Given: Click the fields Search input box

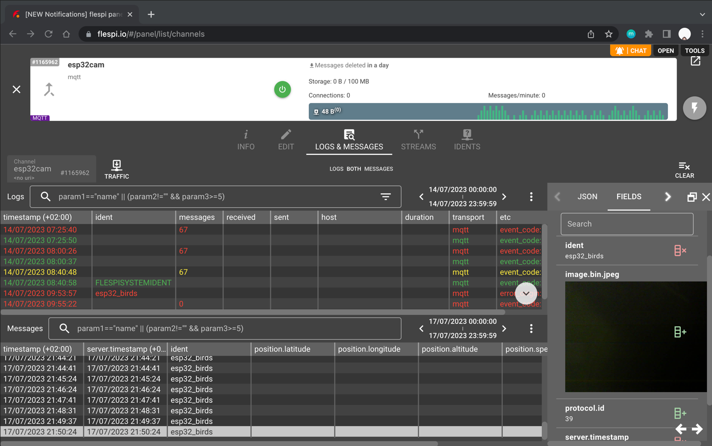Looking at the screenshot, I should coord(626,224).
